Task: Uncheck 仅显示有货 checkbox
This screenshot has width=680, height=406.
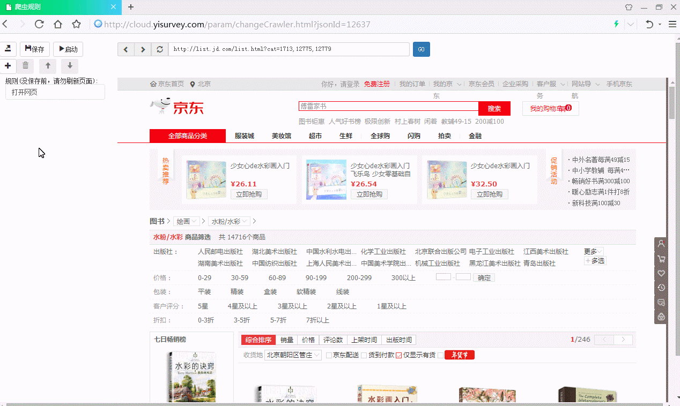Action: [x=399, y=356]
